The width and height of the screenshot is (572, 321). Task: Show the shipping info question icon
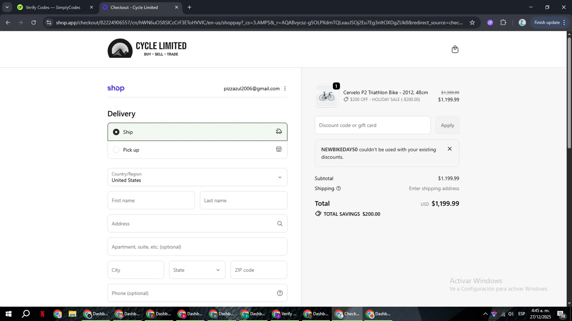339,189
